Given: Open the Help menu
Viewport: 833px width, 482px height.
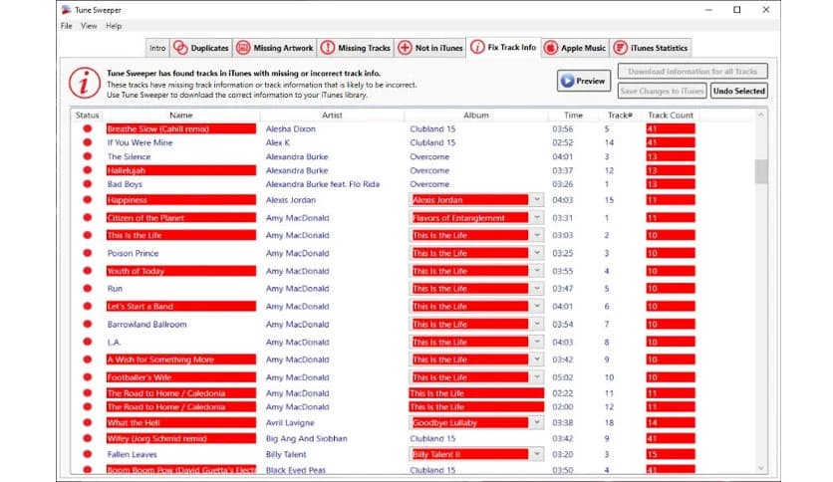Looking at the screenshot, I should (114, 26).
